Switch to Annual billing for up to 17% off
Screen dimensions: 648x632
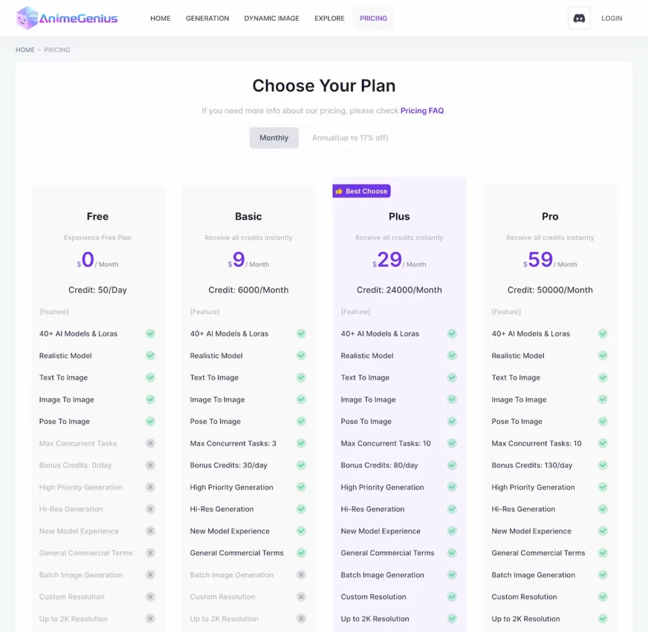[x=351, y=137]
